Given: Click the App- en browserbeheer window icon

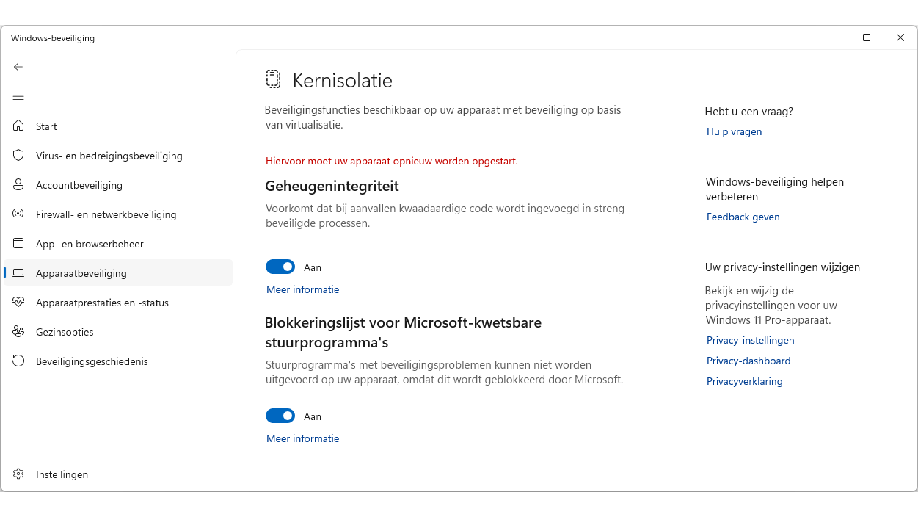Looking at the screenshot, I should (x=18, y=244).
